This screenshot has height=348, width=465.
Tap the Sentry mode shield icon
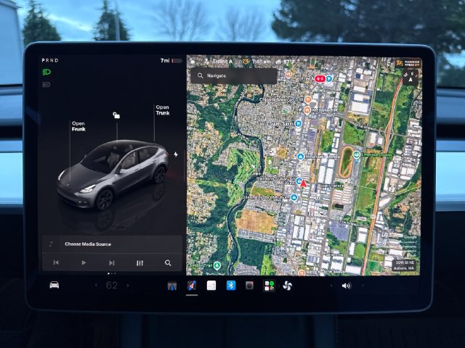246,62
